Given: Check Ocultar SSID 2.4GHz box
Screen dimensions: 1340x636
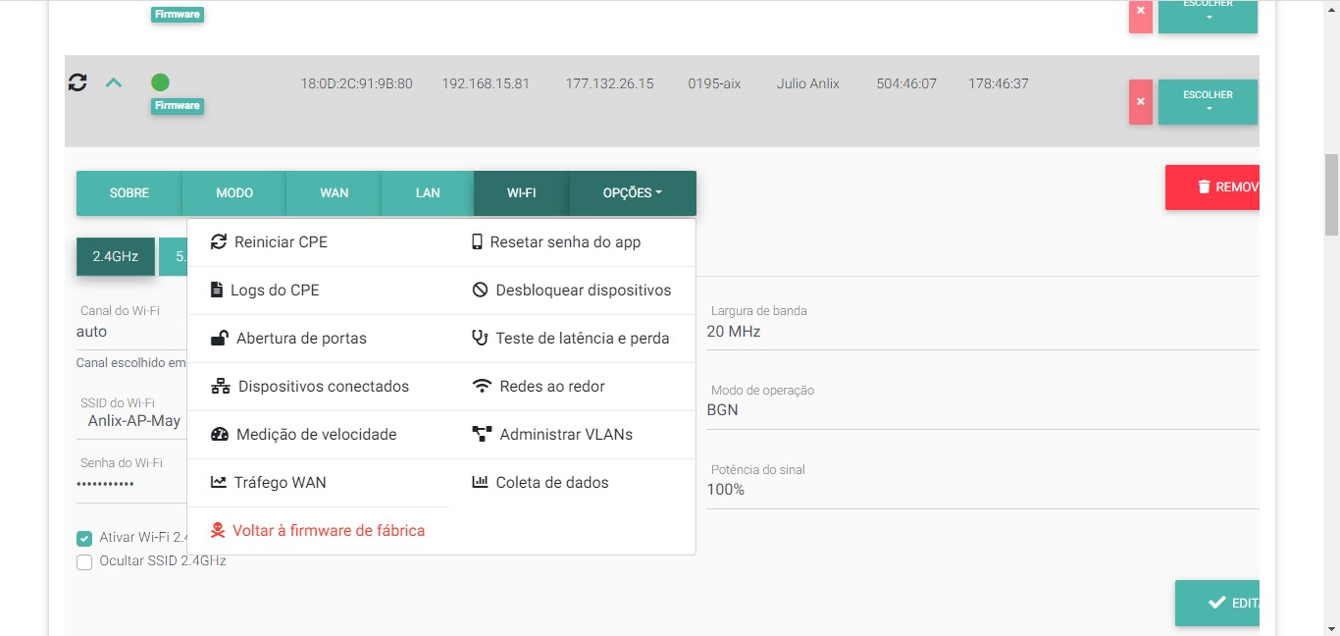Looking at the screenshot, I should [84, 561].
